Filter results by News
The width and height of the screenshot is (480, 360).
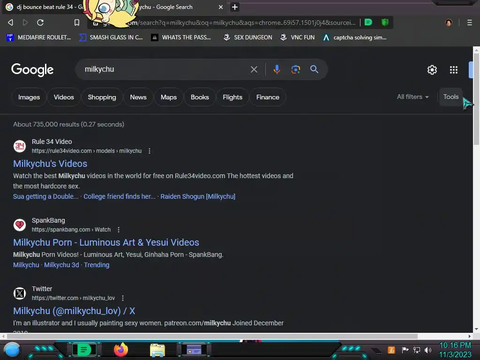(138, 97)
